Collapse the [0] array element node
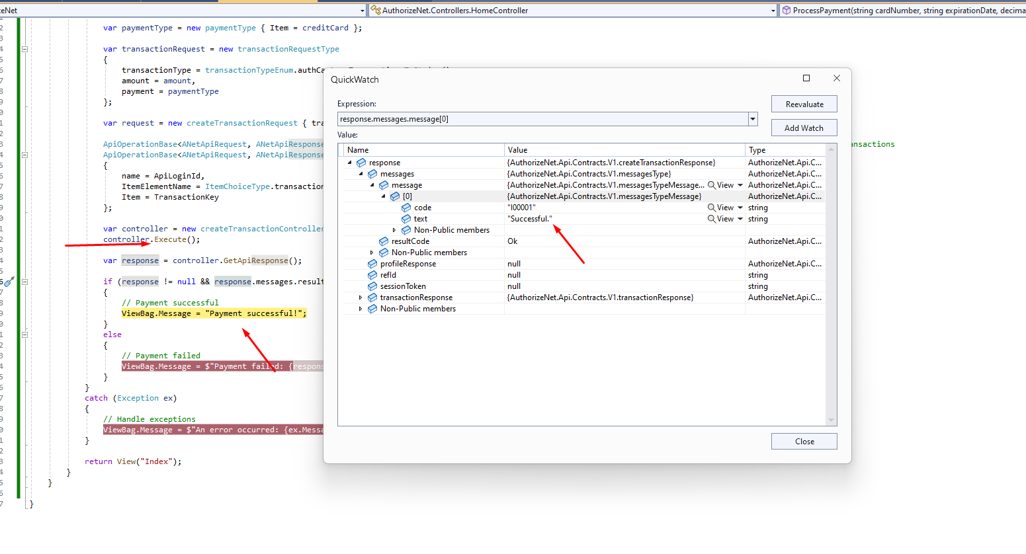The image size is (1026, 554). pyautogui.click(x=383, y=196)
